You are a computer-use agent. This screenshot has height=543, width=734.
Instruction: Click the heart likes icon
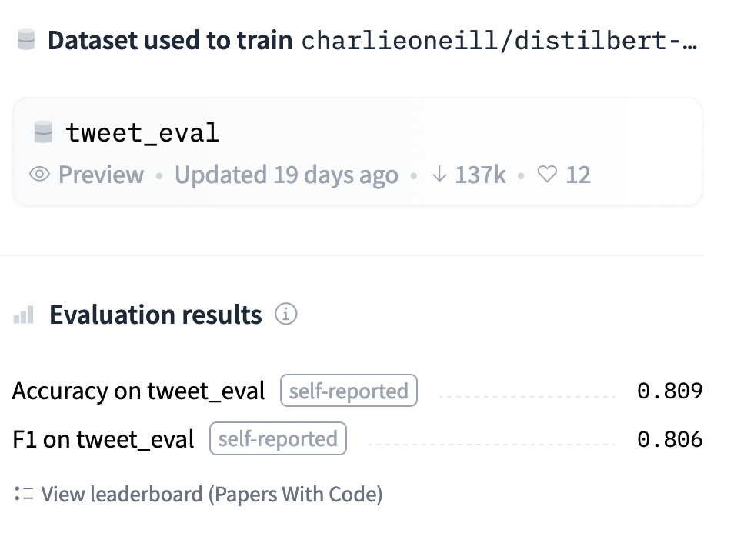[x=547, y=175]
